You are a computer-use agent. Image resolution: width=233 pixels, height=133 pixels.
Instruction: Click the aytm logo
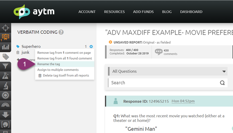click(34, 12)
